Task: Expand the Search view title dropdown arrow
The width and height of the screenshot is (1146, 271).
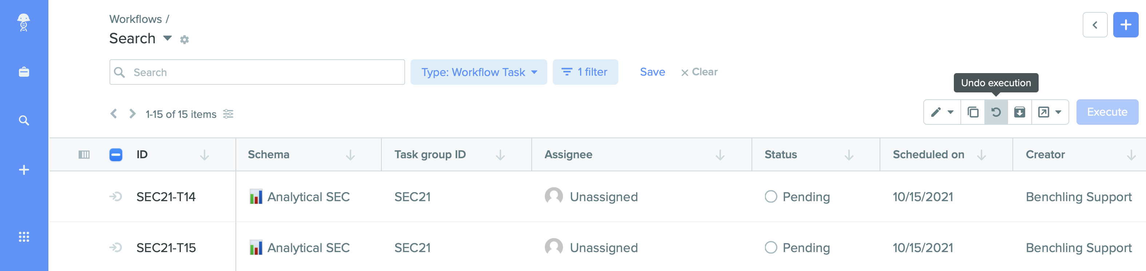Action: (x=167, y=38)
